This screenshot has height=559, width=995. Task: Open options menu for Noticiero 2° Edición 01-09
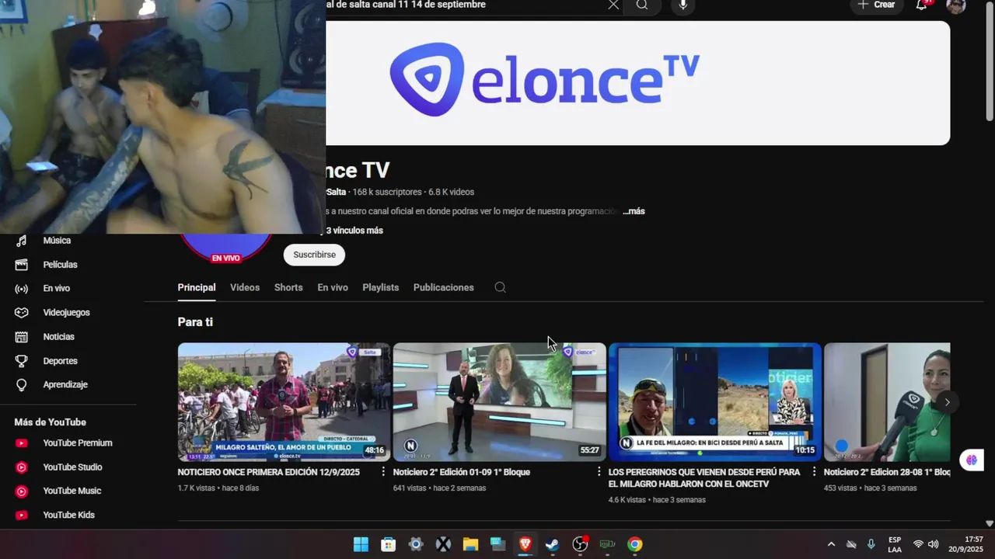tap(599, 472)
